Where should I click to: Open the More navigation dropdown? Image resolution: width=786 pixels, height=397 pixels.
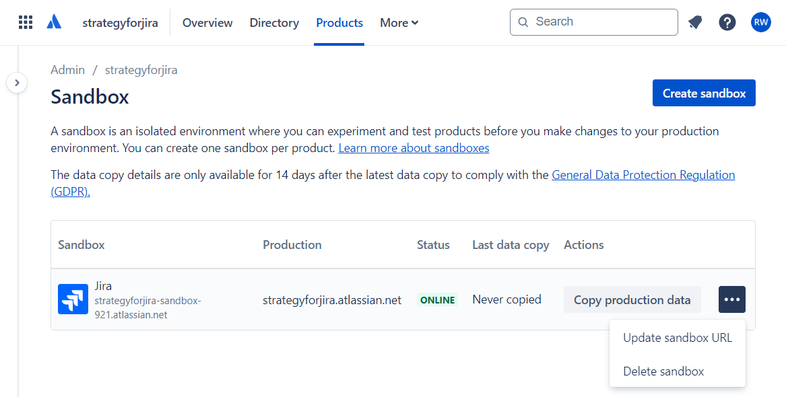(398, 22)
